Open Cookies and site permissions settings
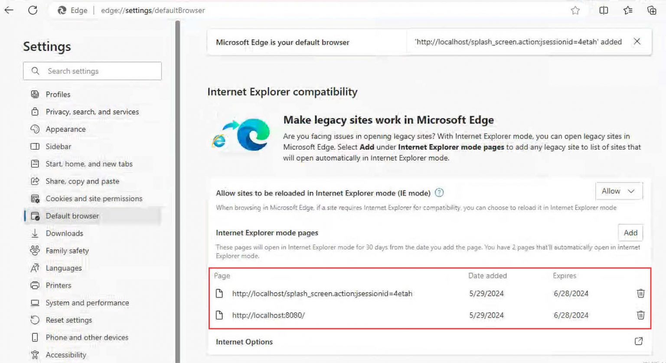The height and width of the screenshot is (363, 666). coord(94,198)
